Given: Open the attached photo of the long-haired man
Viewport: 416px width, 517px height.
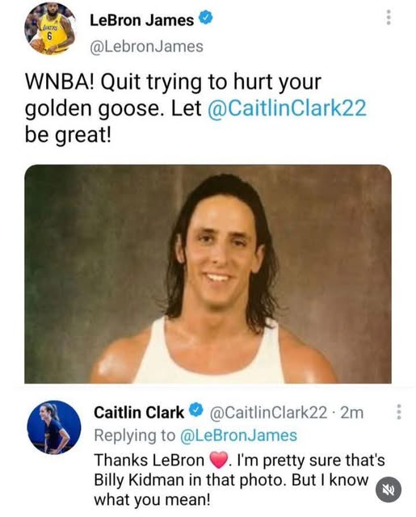Looking at the screenshot, I should [208, 274].
